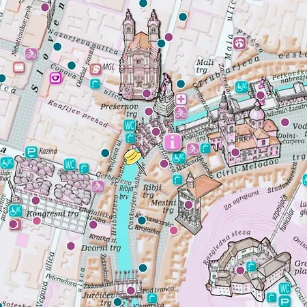Click the theatre mask icon beside MGL
Image resolution: width=307 pixels, height=307 pixels.
pyautogui.click(x=96, y=70)
